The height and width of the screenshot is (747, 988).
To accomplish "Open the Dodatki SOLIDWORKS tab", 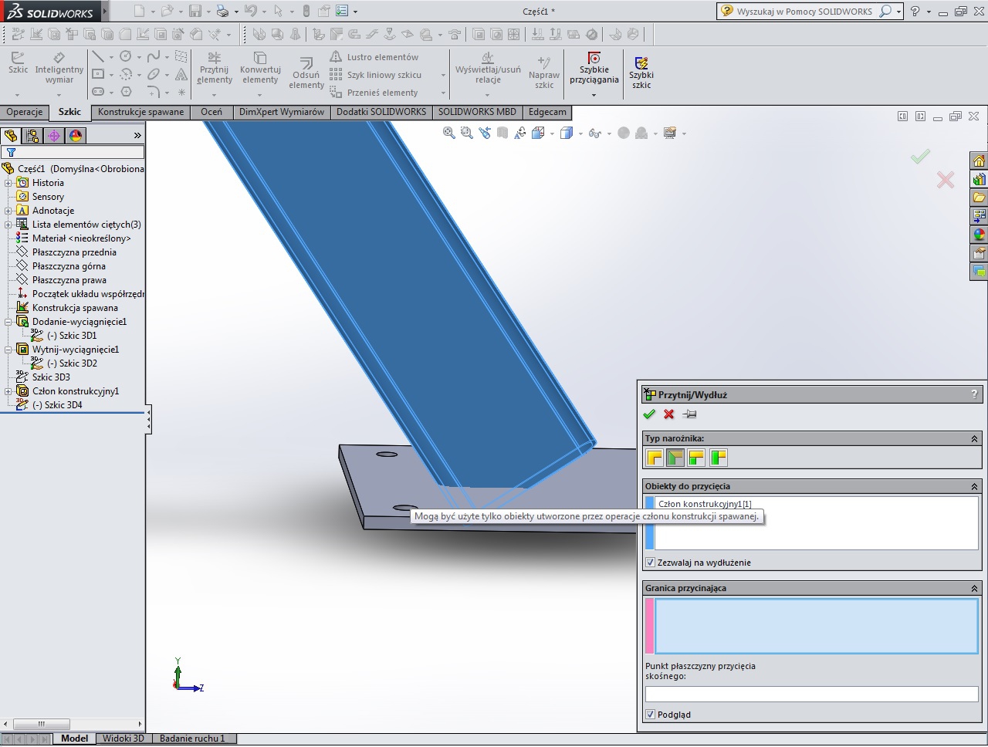I will coord(381,112).
